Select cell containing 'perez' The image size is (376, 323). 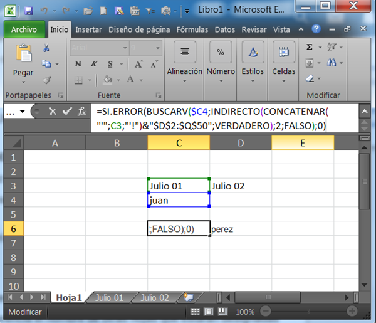pyautogui.click(x=241, y=229)
